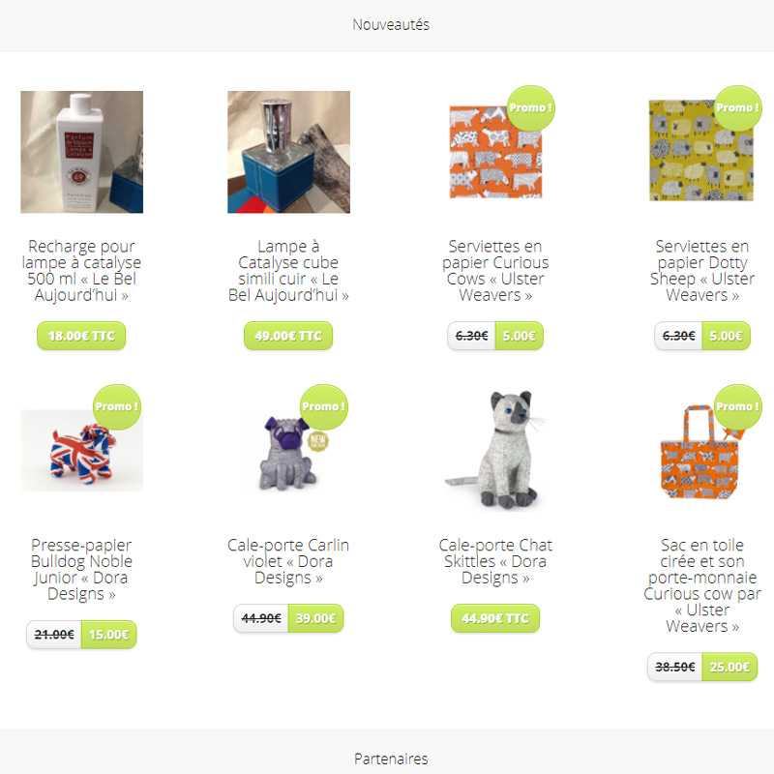774x774 pixels.
Task: Click the 25.00€ bag sale price
Action: point(729,667)
